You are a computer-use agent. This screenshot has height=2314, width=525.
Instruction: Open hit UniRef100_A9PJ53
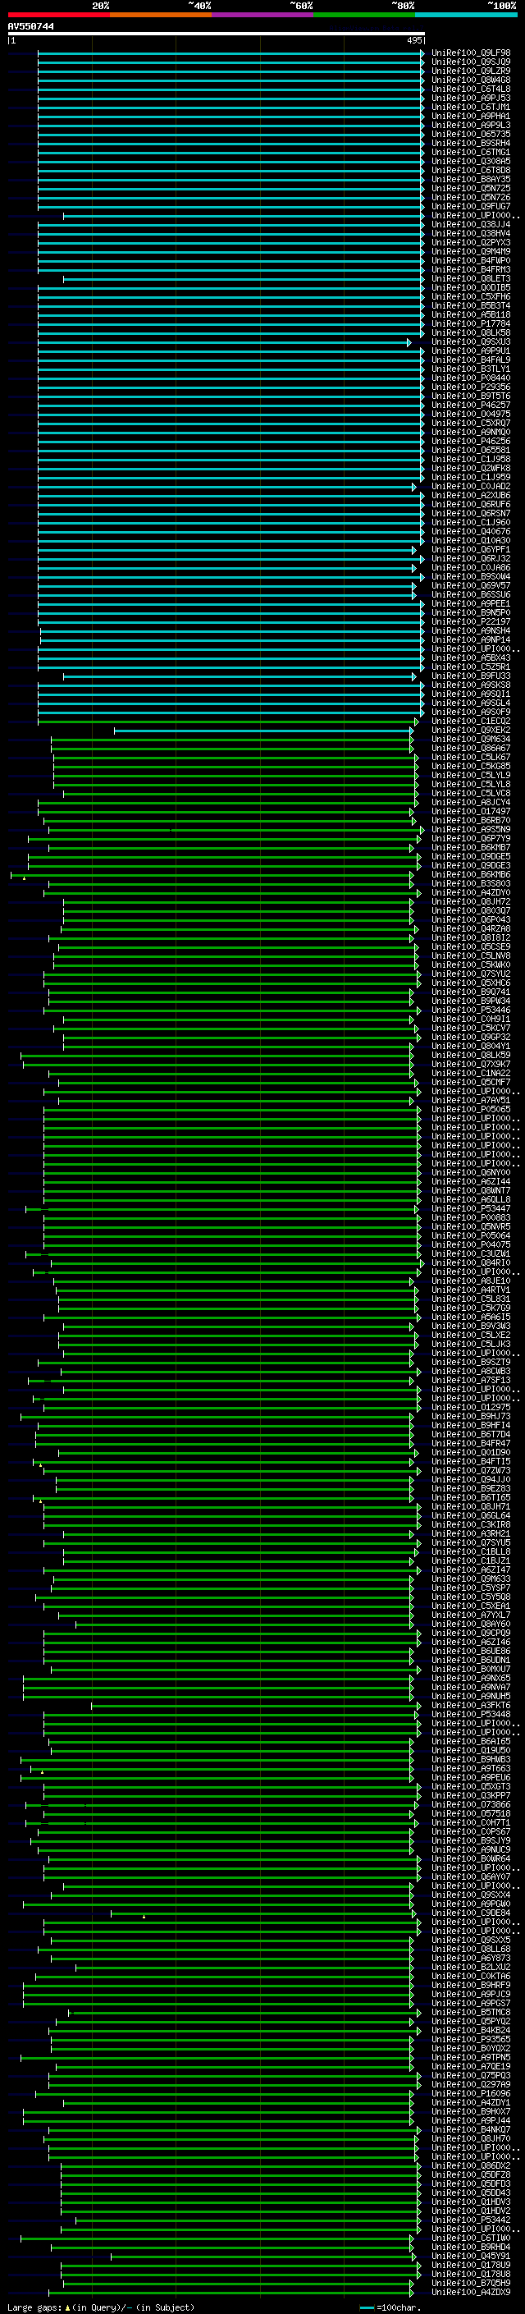point(471,98)
